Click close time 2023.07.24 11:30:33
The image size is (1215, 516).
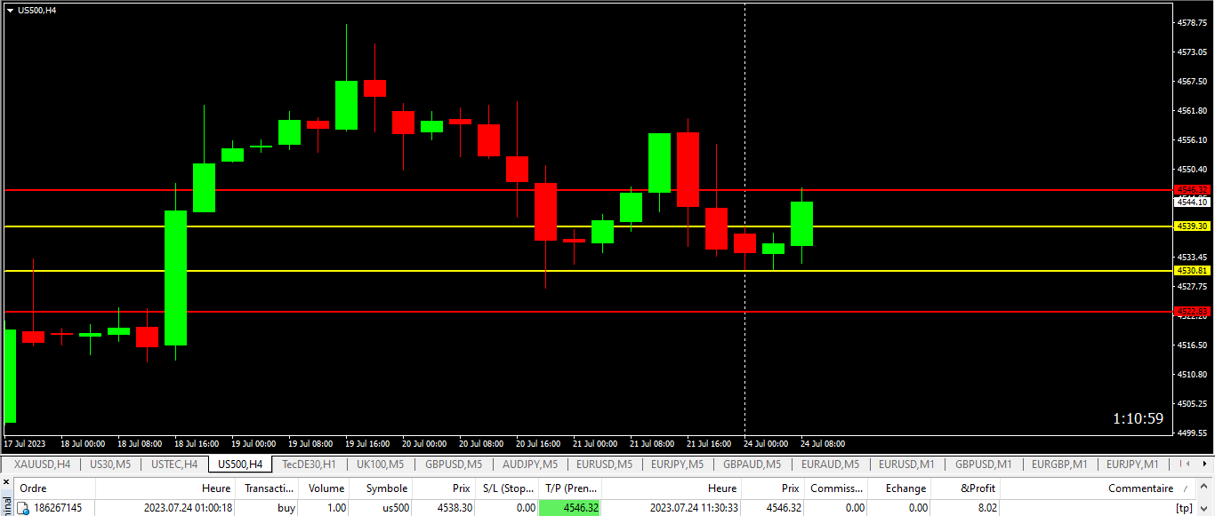[x=694, y=508]
